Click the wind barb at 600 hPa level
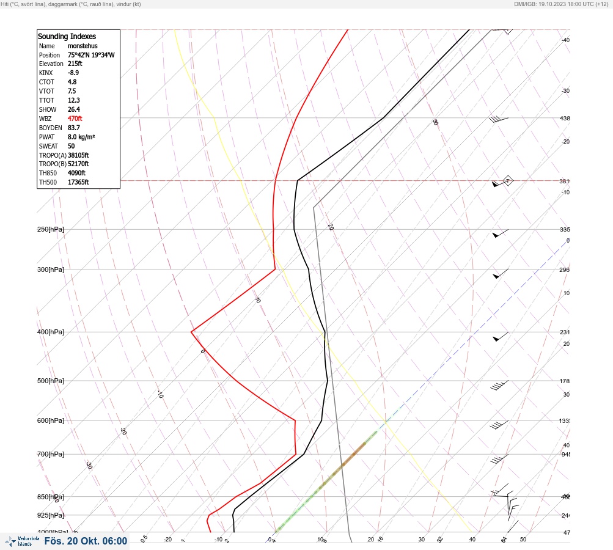This screenshot has width=613, height=550. pyautogui.click(x=499, y=425)
